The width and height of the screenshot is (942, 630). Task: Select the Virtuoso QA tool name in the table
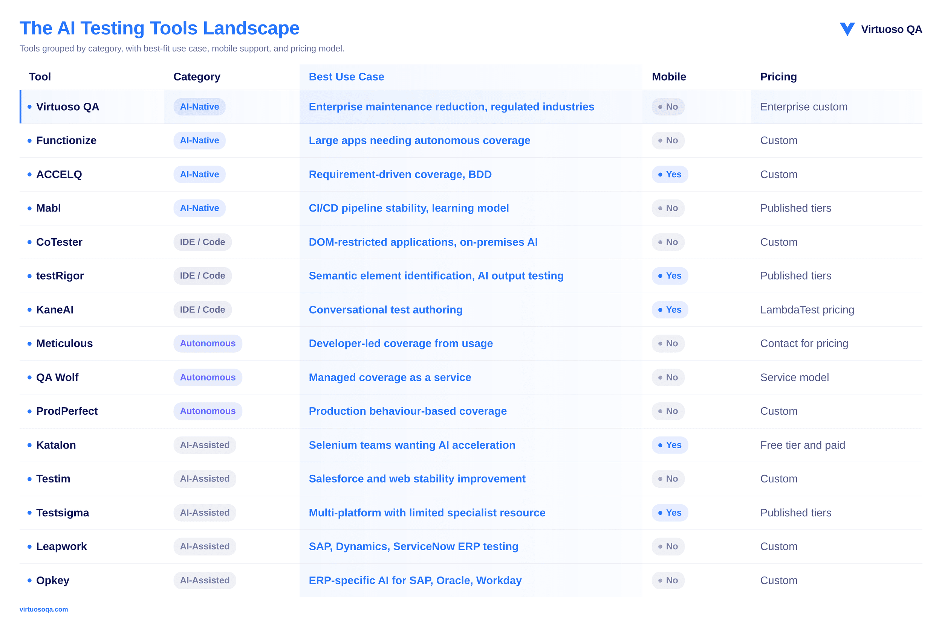pos(67,107)
